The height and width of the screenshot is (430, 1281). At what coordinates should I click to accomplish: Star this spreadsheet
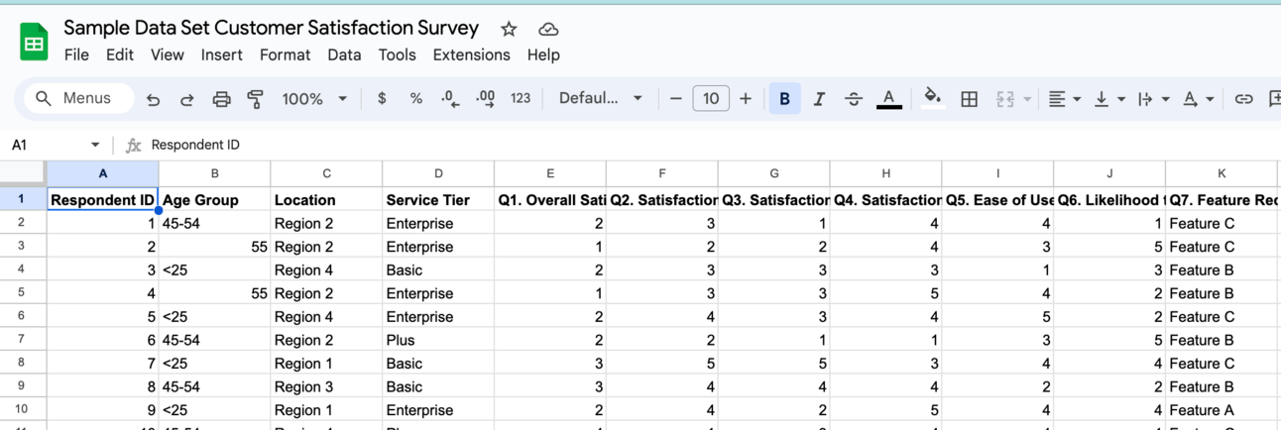(509, 29)
